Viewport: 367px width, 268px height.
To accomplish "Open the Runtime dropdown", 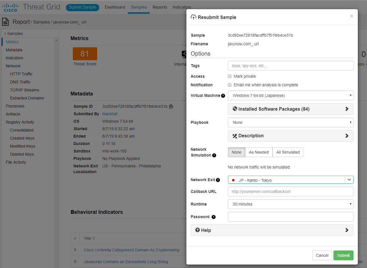I will point(290,204).
